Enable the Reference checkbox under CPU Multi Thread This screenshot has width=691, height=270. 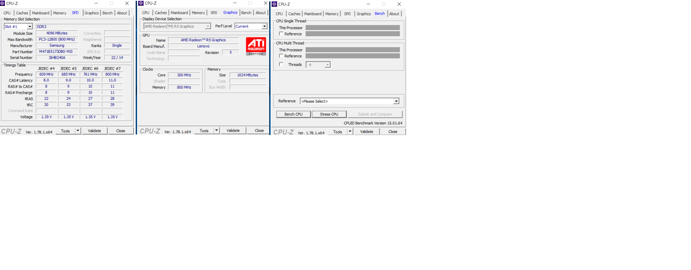pos(281,56)
